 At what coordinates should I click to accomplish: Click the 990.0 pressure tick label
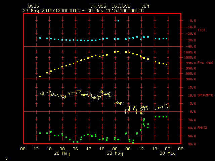click(191, 68)
